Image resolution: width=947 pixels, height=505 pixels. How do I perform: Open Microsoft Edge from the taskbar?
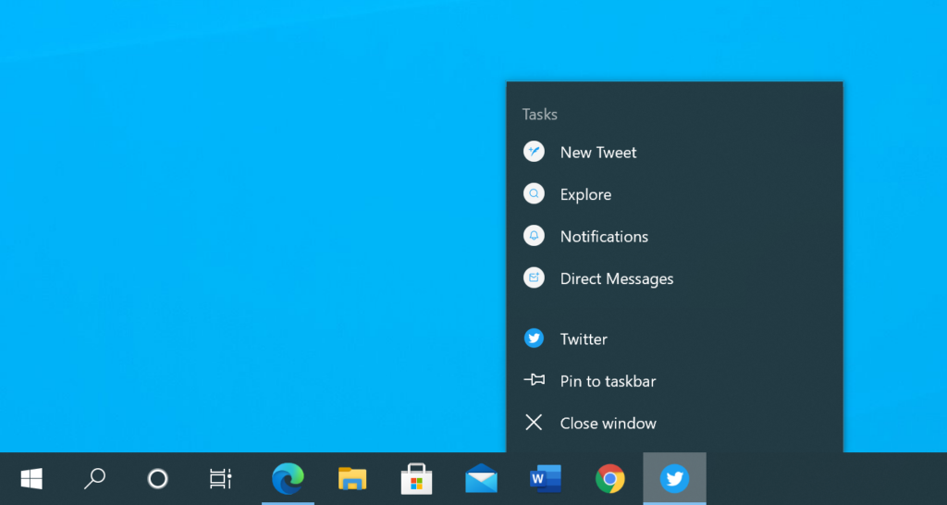click(288, 479)
